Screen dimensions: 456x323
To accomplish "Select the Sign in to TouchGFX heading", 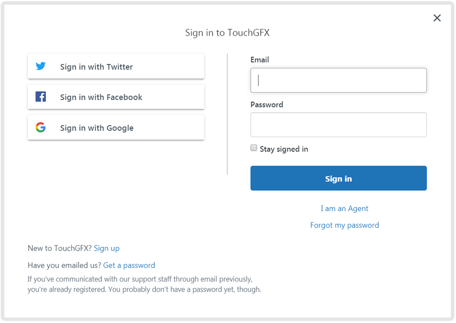I will click(227, 33).
